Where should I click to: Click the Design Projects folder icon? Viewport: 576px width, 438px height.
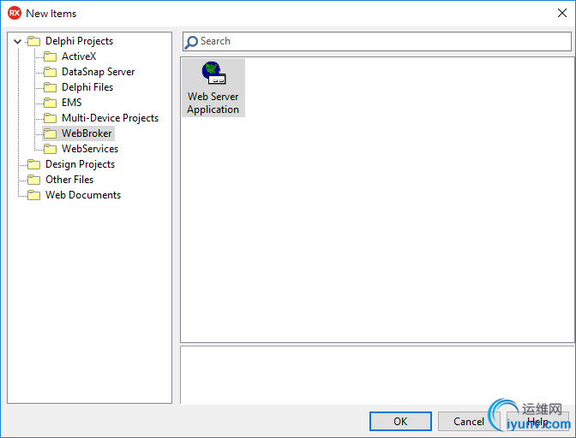click(x=33, y=164)
